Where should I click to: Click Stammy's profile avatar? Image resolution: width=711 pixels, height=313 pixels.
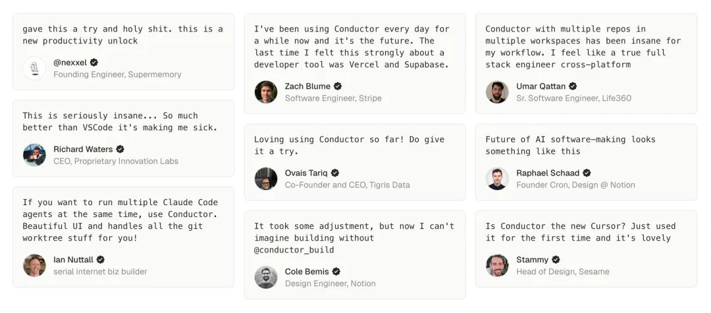497,266
